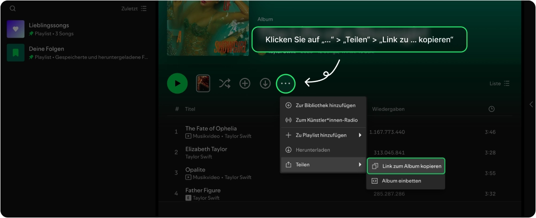Click the 3:55 duration of Opalite

click(x=490, y=173)
